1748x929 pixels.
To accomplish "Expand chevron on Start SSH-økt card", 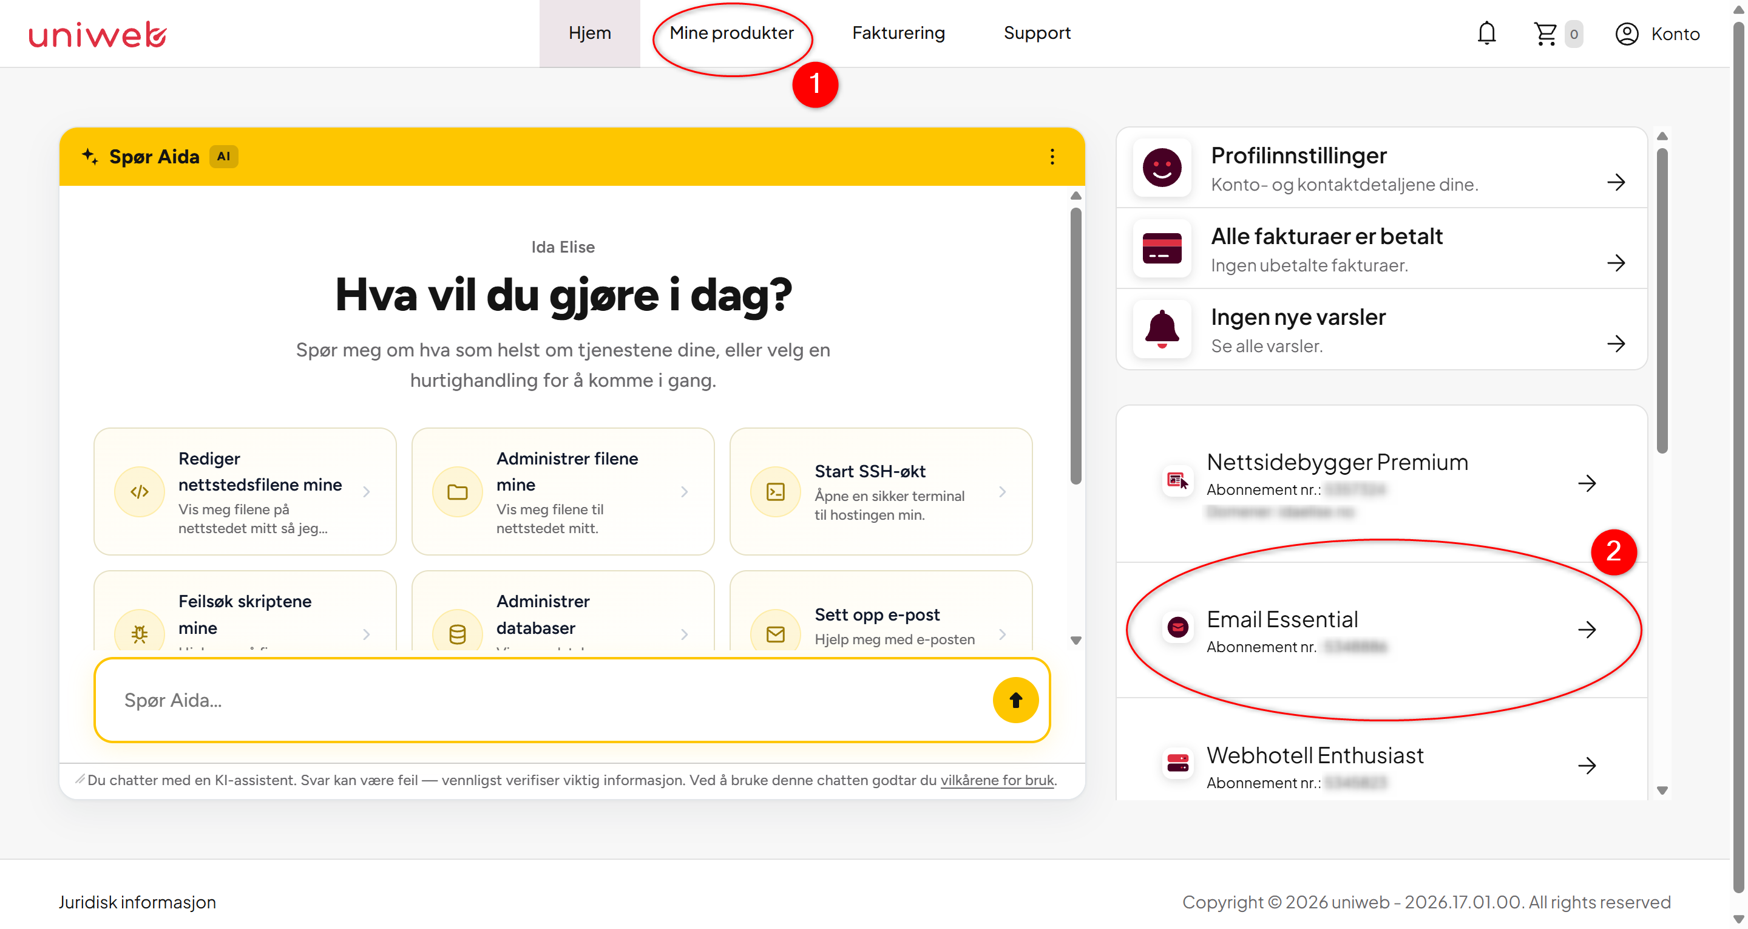I will pyautogui.click(x=1002, y=492).
